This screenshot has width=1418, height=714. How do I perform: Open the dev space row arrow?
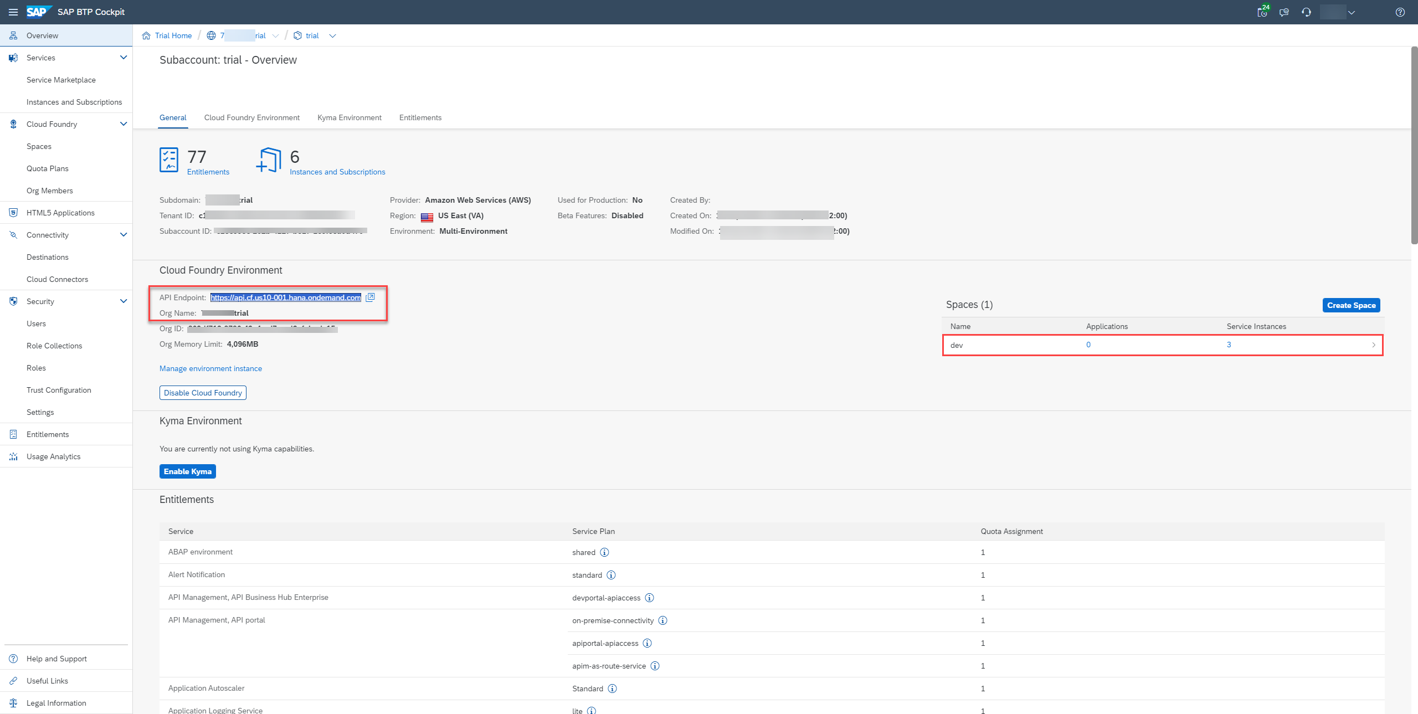click(x=1374, y=345)
